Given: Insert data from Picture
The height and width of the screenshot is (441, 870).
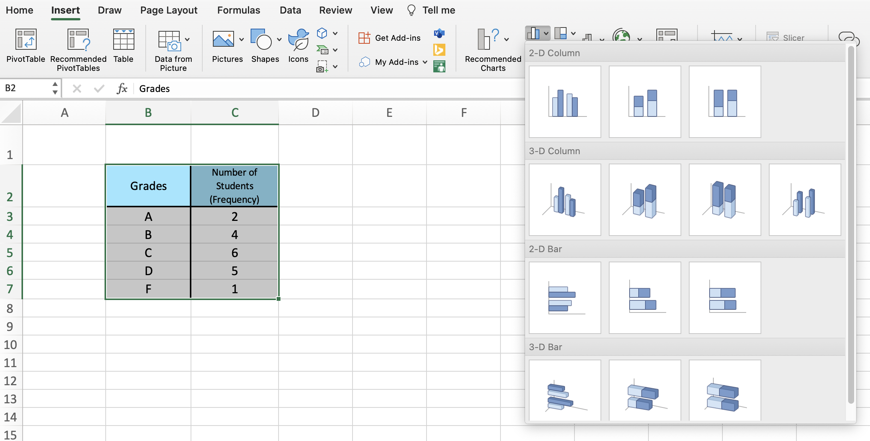Looking at the screenshot, I should (x=173, y=49).
